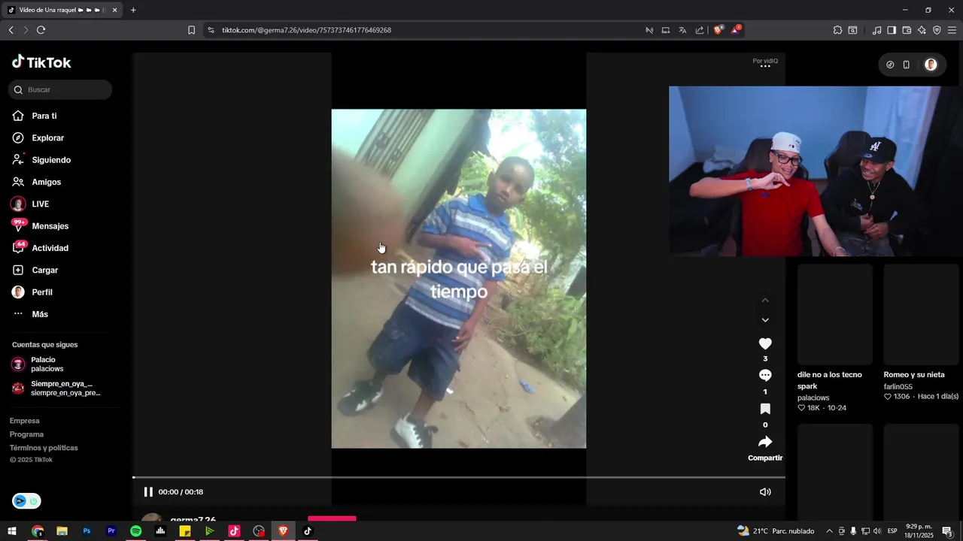Go to next video down chevron
Viewport: 963px width, 541px height.
(765, 320)
